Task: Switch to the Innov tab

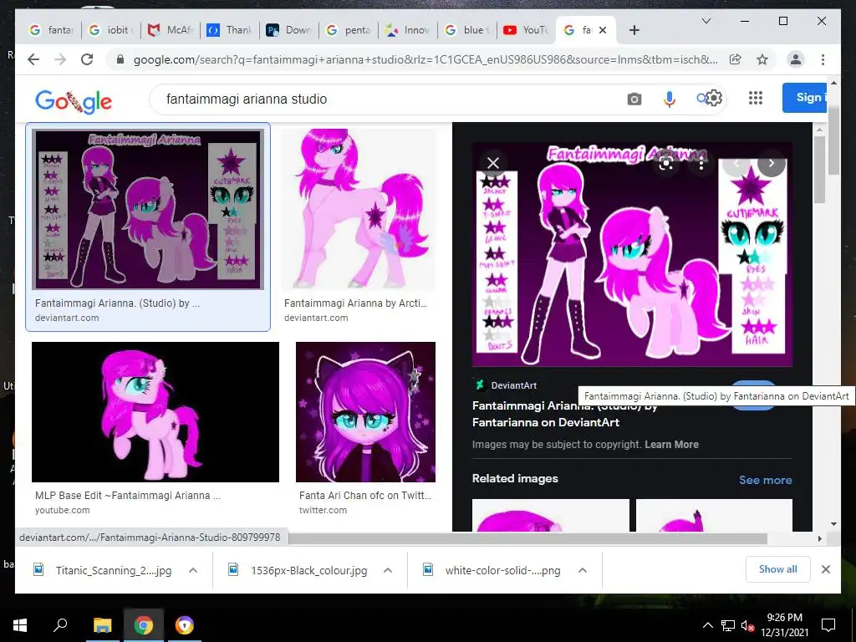Action: point(407,30)
